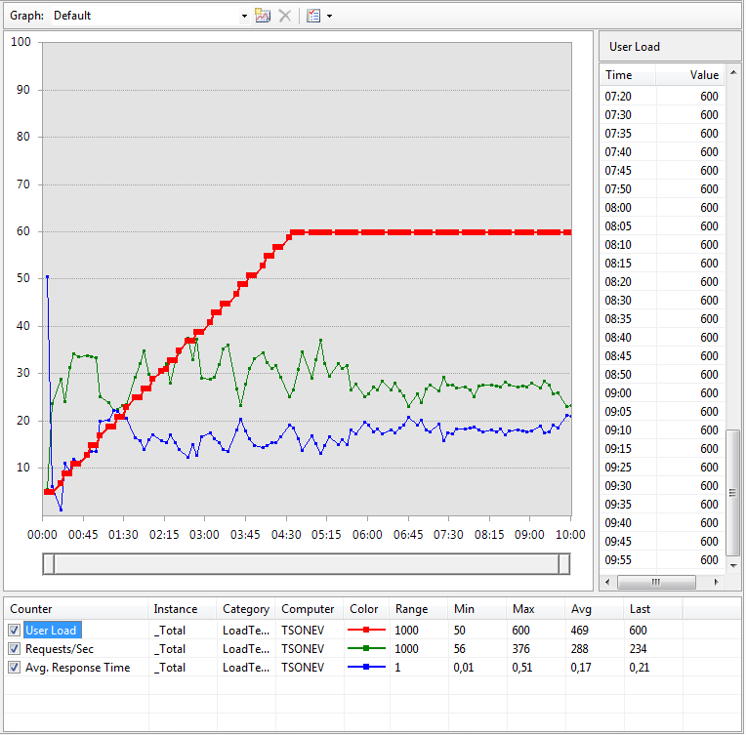746x735 pixels.
Task: Select the Requests/Sec counter name
Action: [60, 649]
